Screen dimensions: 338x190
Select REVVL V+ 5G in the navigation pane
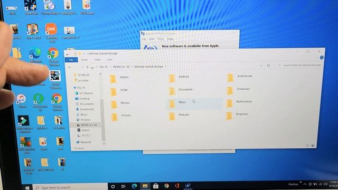point(87,125)
